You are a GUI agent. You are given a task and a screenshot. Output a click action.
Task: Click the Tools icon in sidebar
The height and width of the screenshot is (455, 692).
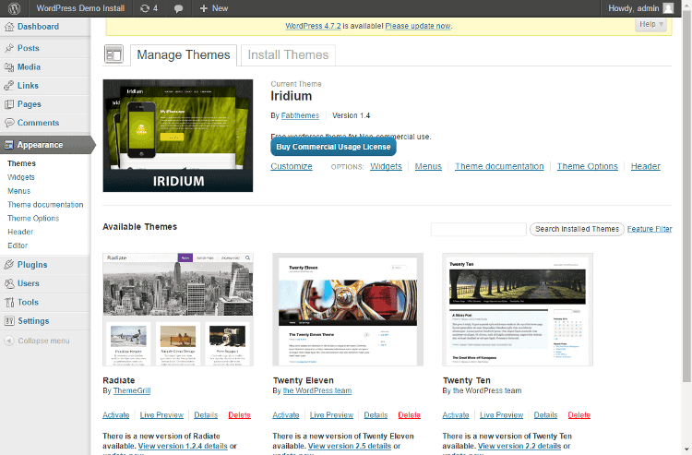[9, 303]
